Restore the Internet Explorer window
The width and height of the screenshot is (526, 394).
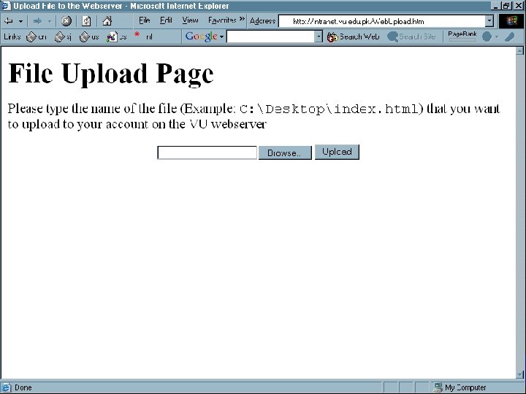506,6
